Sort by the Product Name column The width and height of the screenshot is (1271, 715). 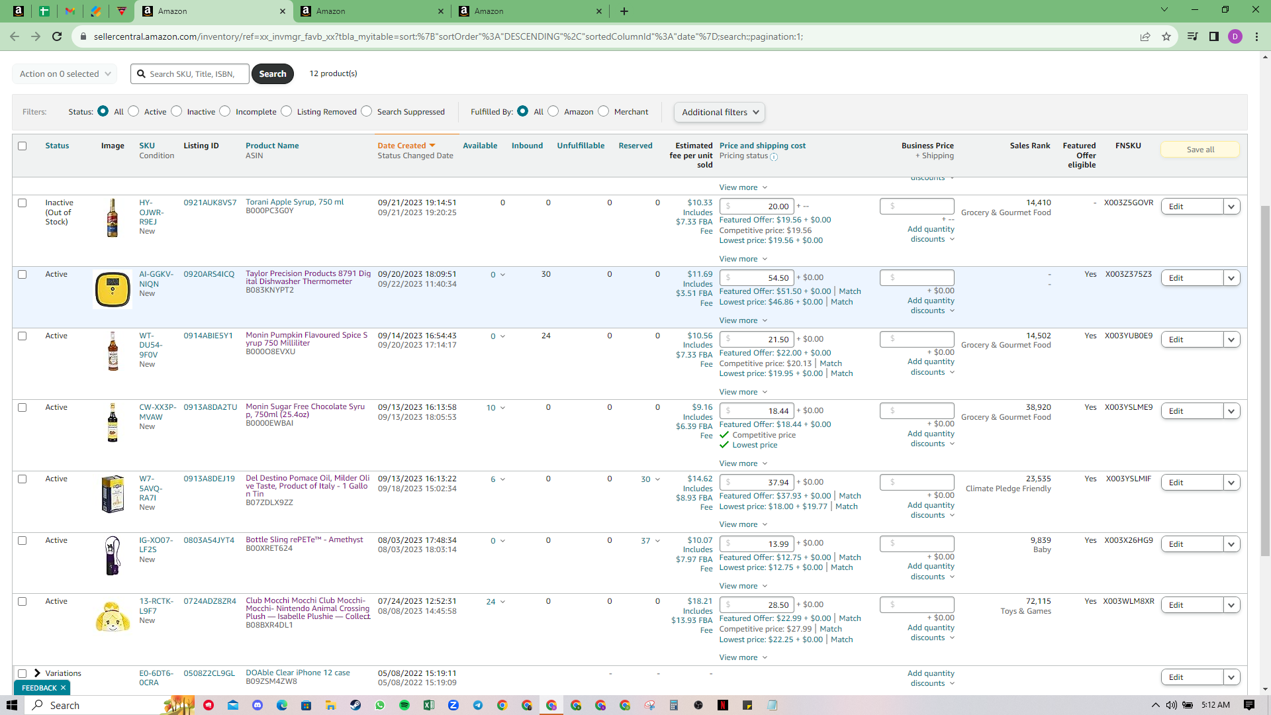pyautogui.click(x=272, y=146)
